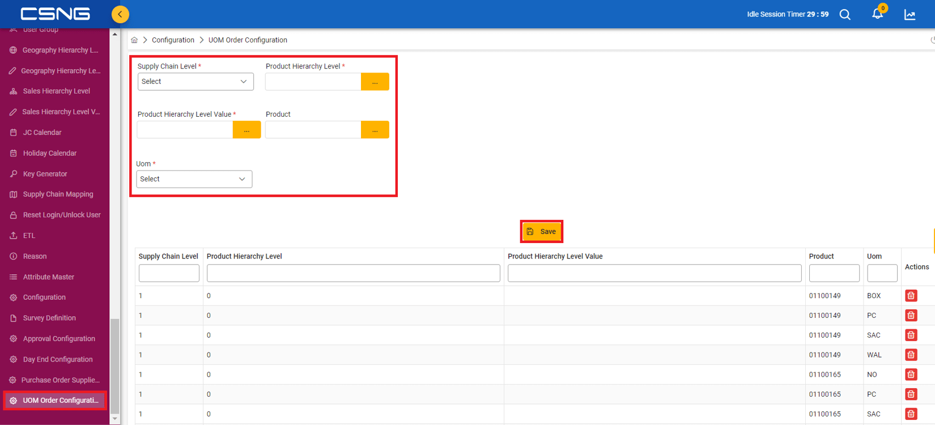Open the Product lookup ellipsis button
The image size is (935, 425).
tap(375, 130)
